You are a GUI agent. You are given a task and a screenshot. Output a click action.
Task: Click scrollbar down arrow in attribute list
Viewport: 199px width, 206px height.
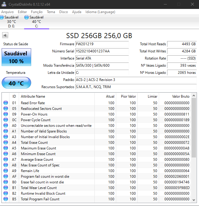(194, 200)
